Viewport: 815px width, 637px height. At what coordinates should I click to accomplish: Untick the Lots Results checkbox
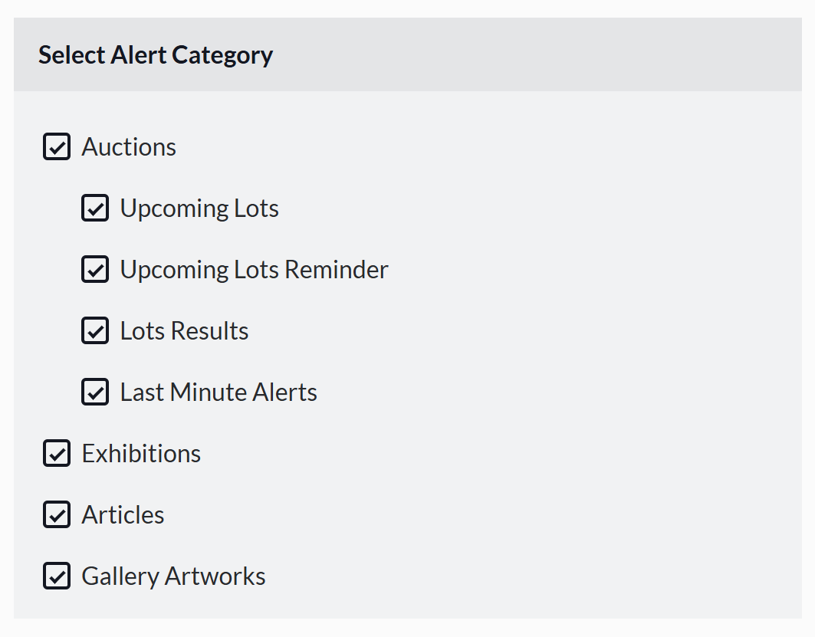[95, 330]
